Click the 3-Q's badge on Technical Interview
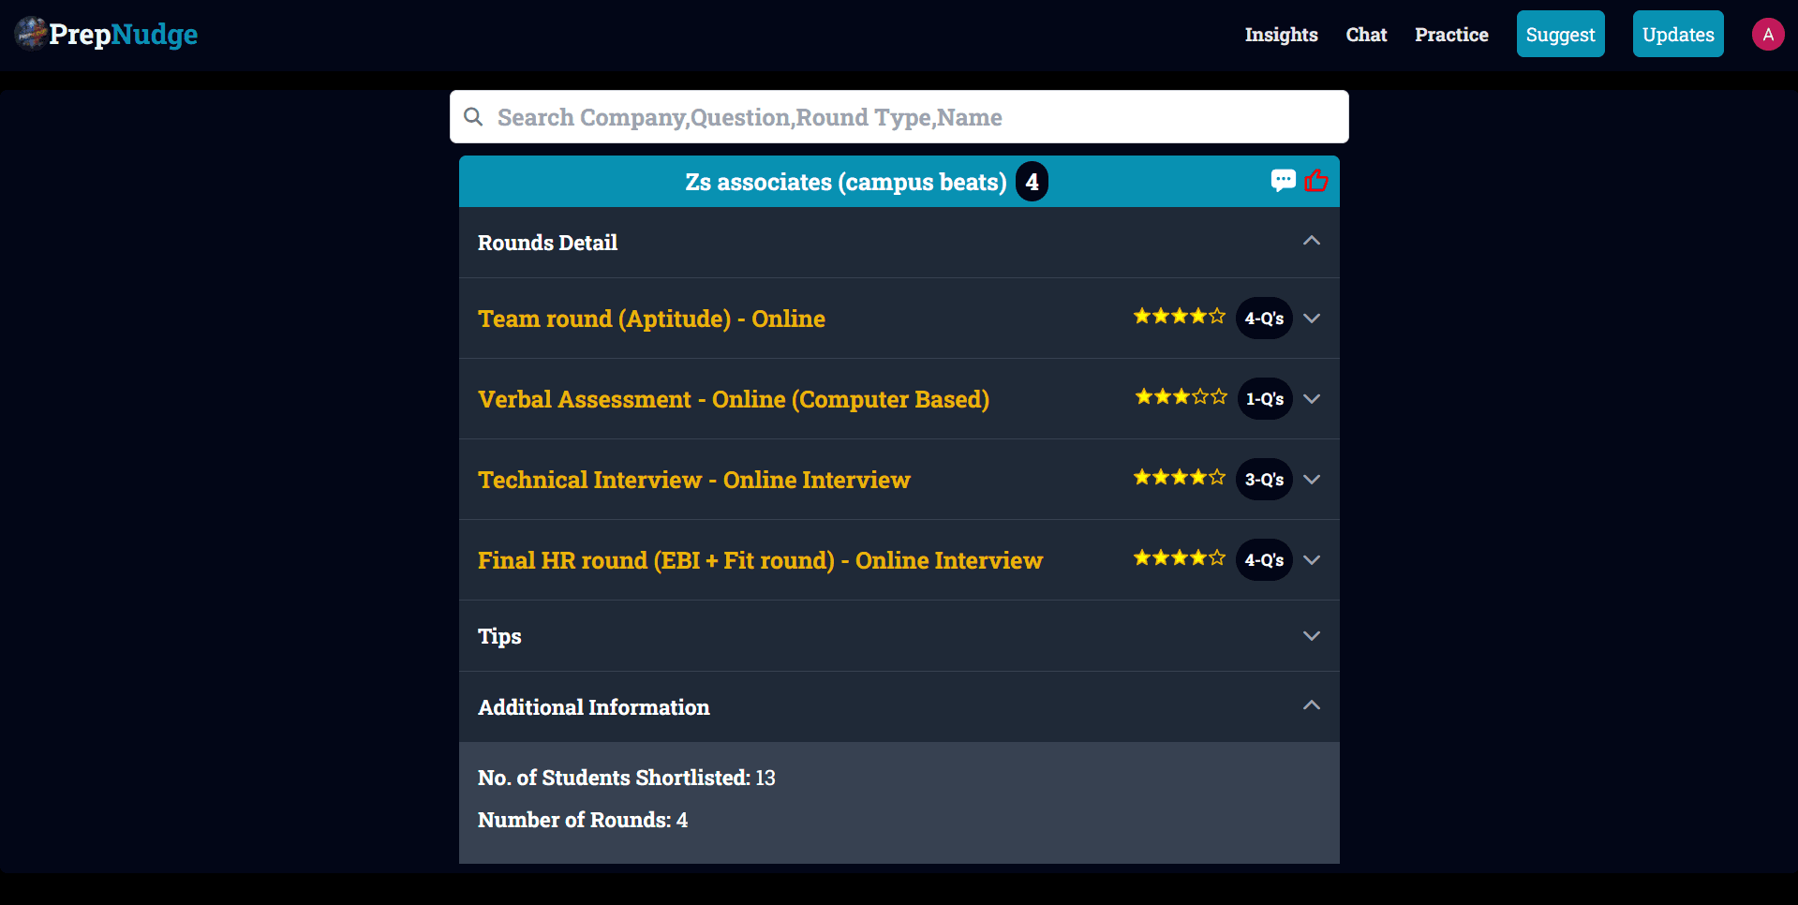Image resolution: width=1798 pixels, height=905 pixels. 1264,480
